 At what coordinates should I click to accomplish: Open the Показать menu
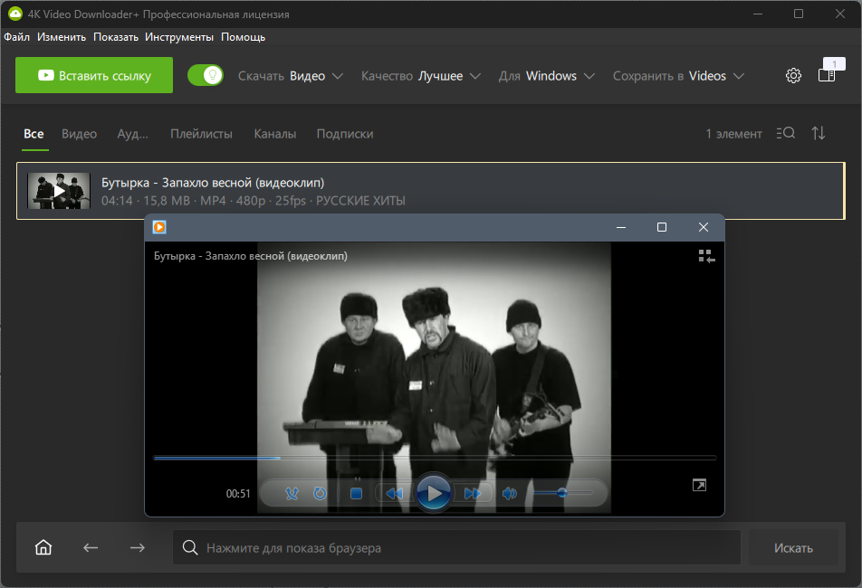[116, 37]
